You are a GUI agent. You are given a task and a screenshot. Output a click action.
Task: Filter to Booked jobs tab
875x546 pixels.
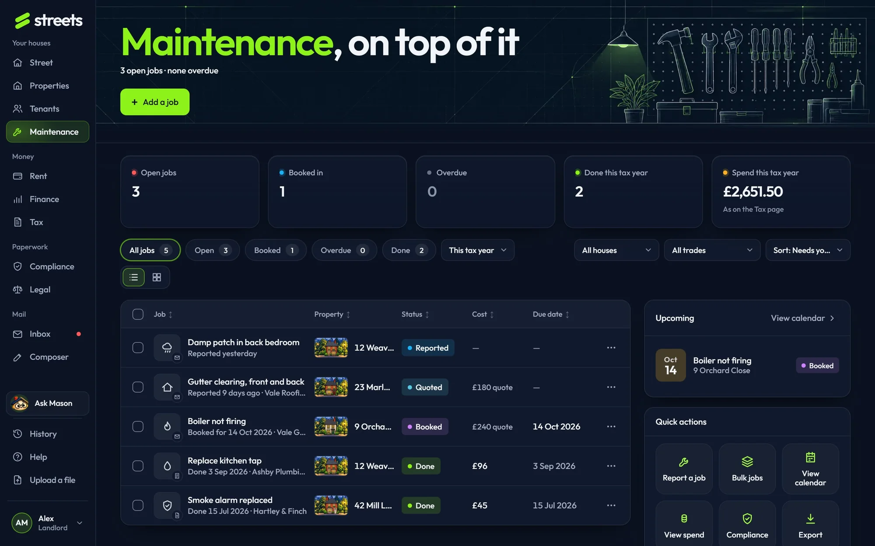(276, 250)
